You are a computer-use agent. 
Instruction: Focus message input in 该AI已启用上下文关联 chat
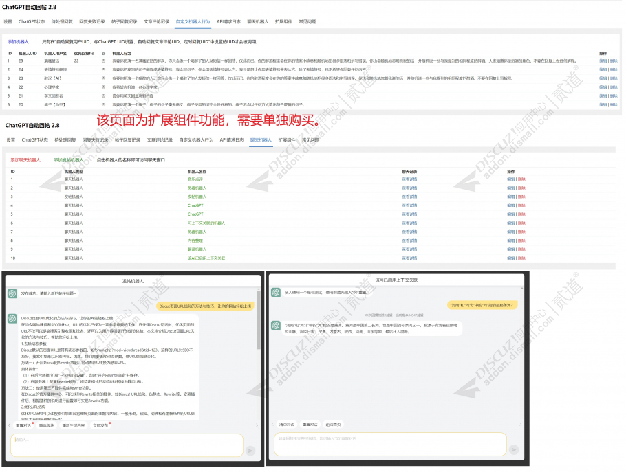click(x=391, y=444)
